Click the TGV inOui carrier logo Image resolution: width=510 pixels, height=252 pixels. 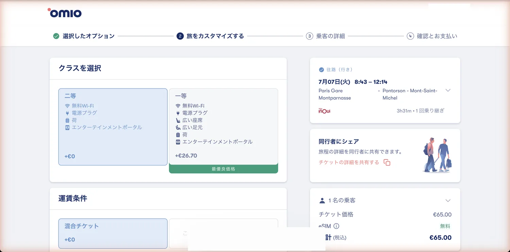[x=324, y=111]
